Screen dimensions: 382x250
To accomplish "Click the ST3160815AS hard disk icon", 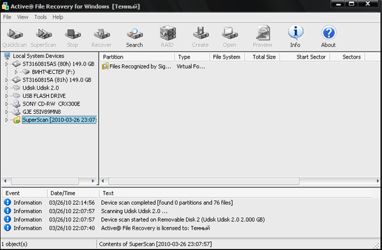I will click(x=17, y=64).
